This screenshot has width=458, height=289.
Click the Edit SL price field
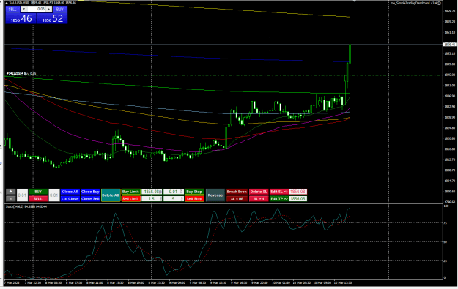pyautogui.click(x=298, y=192)
